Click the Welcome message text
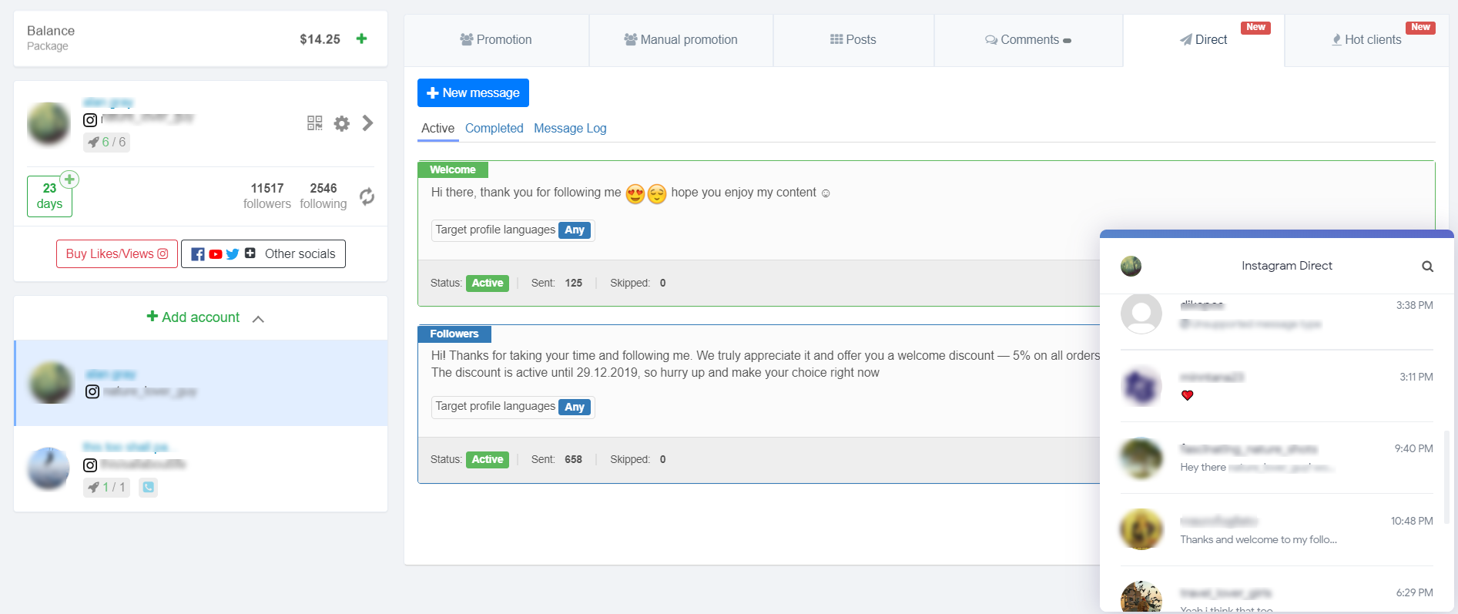 point(630,193)
